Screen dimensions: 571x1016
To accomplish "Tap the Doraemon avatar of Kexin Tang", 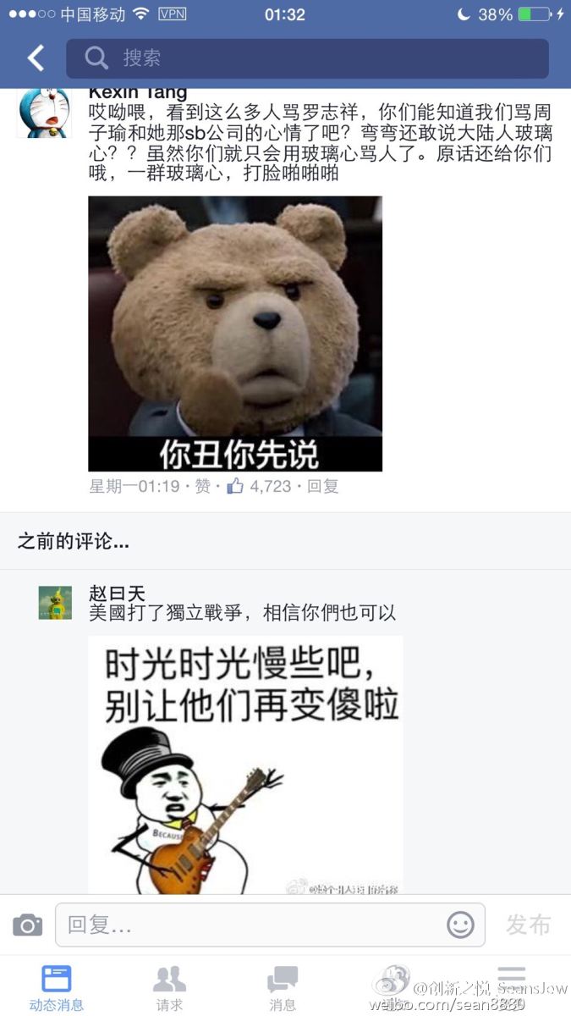I will pyautogui.click(x=44, y=112).
